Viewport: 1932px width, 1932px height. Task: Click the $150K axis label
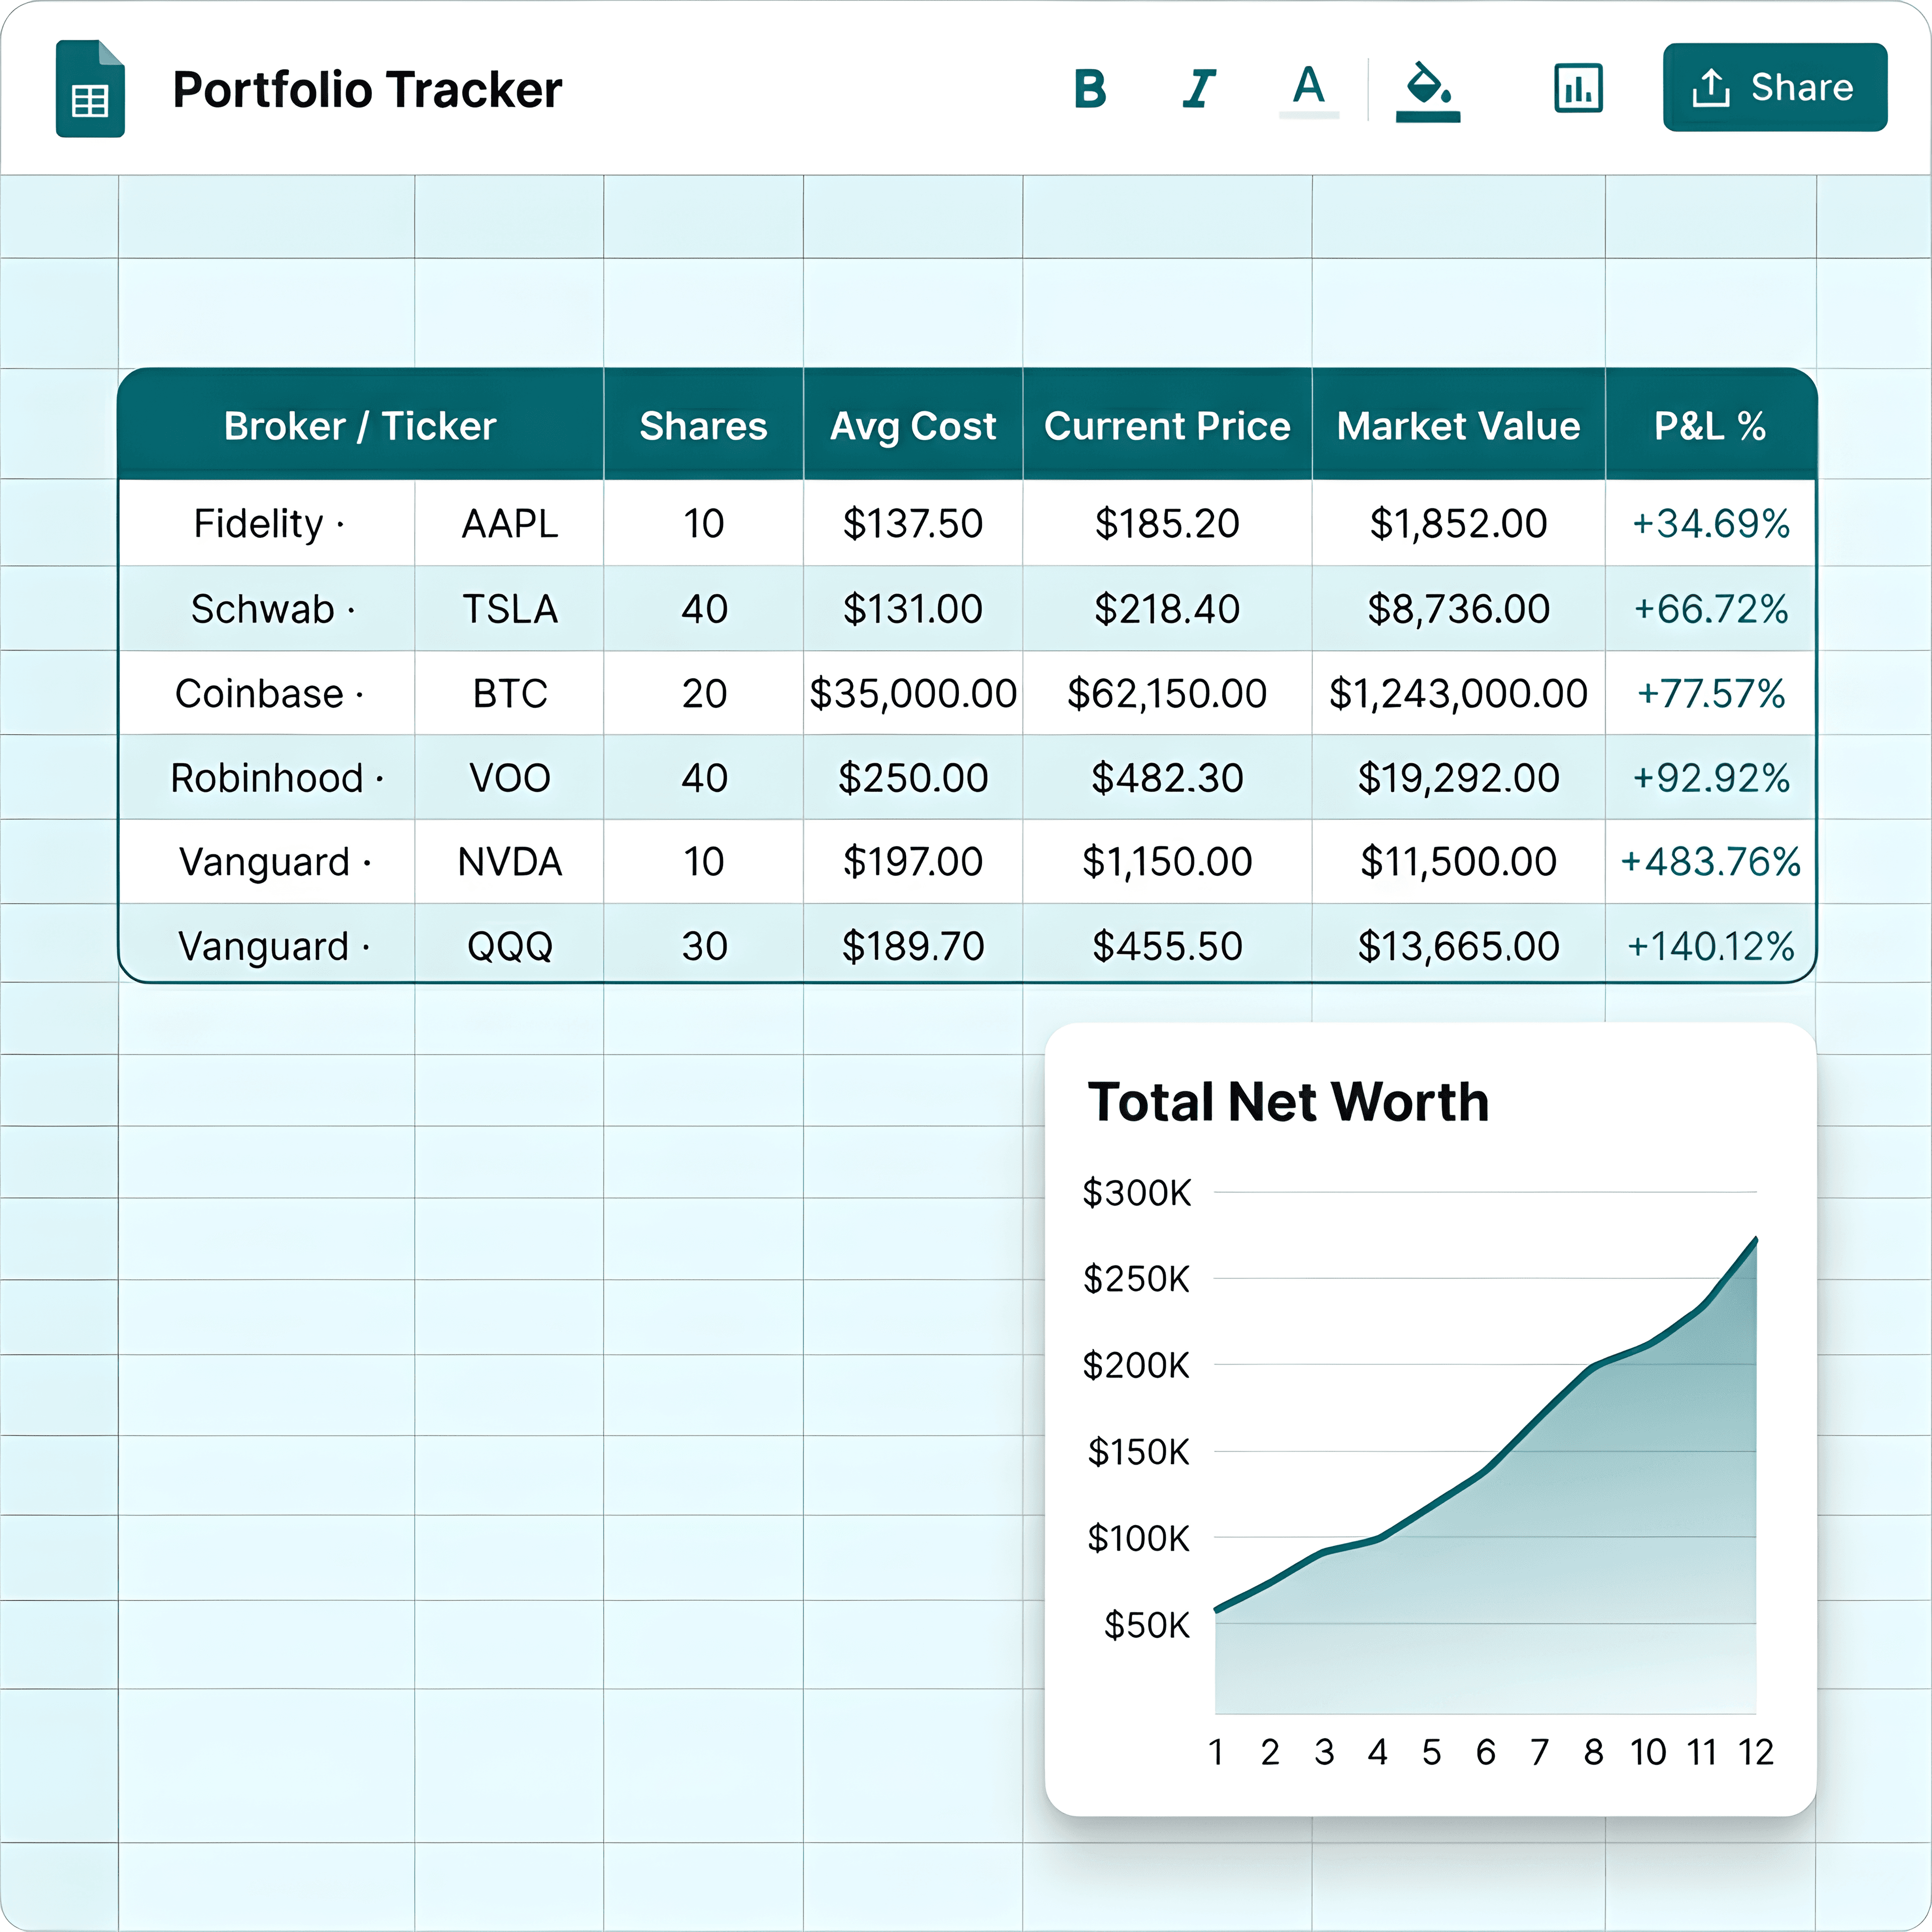point(1139,1451)
